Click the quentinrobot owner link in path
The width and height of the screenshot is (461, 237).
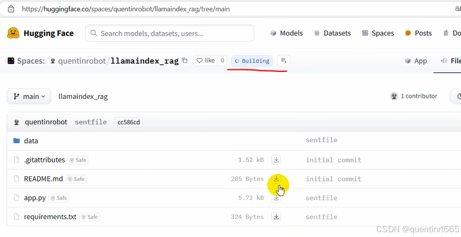[82, 61]
